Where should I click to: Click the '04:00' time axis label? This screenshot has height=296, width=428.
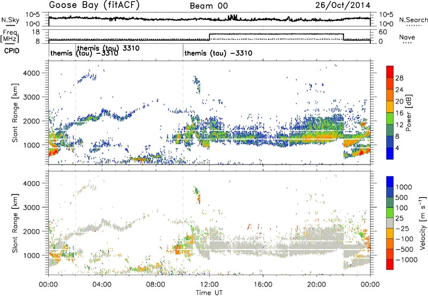click(x=102, y=285)
